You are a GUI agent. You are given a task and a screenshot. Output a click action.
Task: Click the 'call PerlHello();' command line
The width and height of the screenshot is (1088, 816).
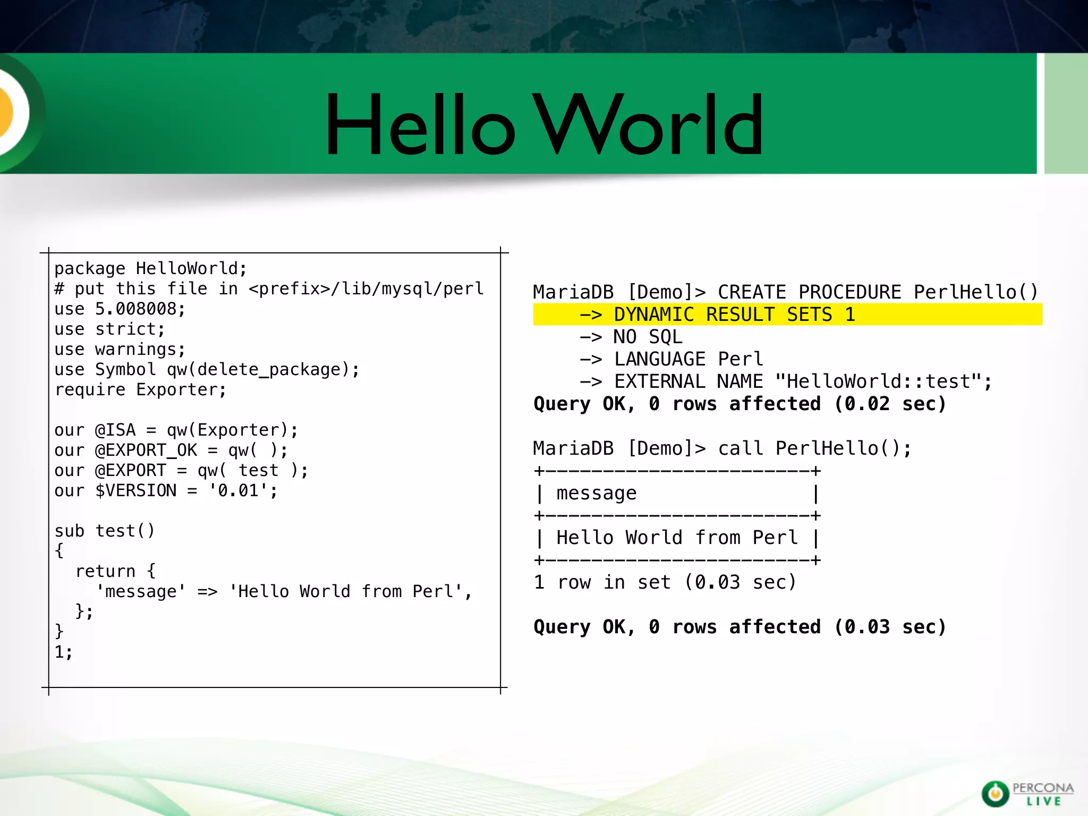point(722,449)
